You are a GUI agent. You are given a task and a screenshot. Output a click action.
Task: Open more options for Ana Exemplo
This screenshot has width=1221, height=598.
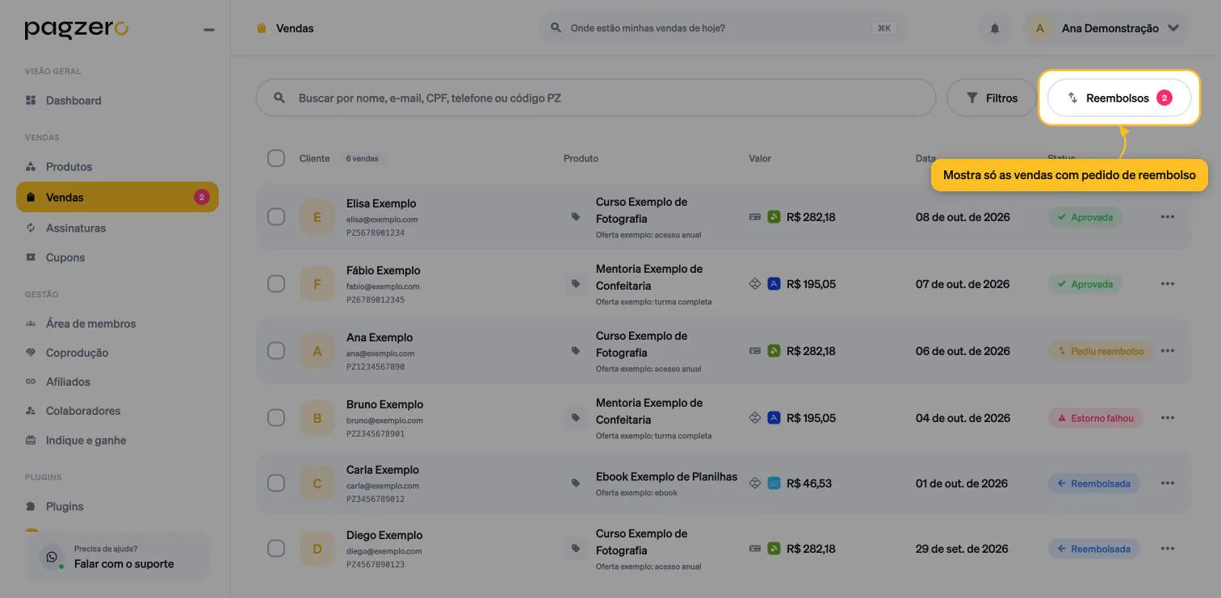(x=1167, y=351)
